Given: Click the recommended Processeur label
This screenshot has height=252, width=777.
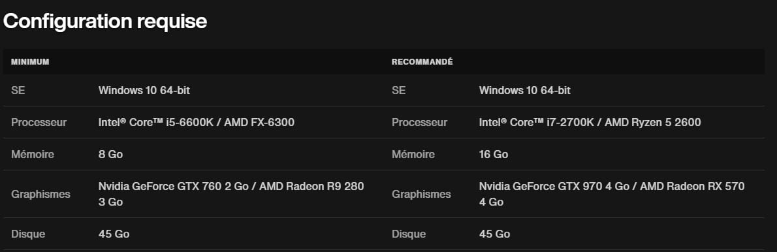Looking at the screenshot, I should pos(419,122).
